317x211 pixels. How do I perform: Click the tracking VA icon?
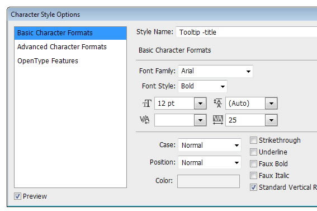pyautogui.click(x=218, y=120)
